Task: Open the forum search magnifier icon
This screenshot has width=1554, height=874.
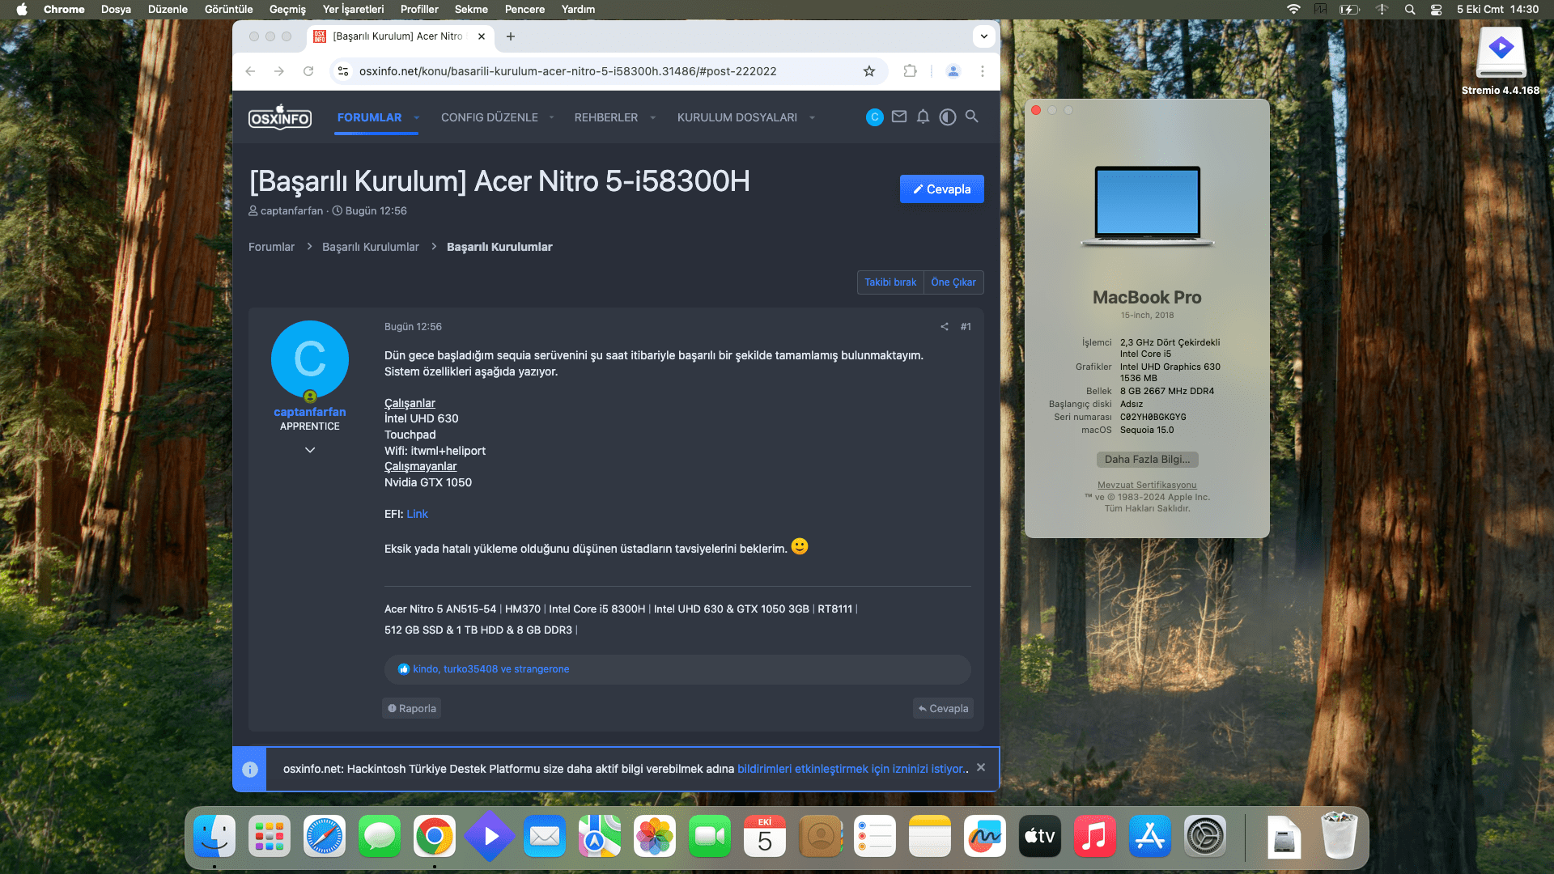Action: pyautogui.click(x=972, y=117)
